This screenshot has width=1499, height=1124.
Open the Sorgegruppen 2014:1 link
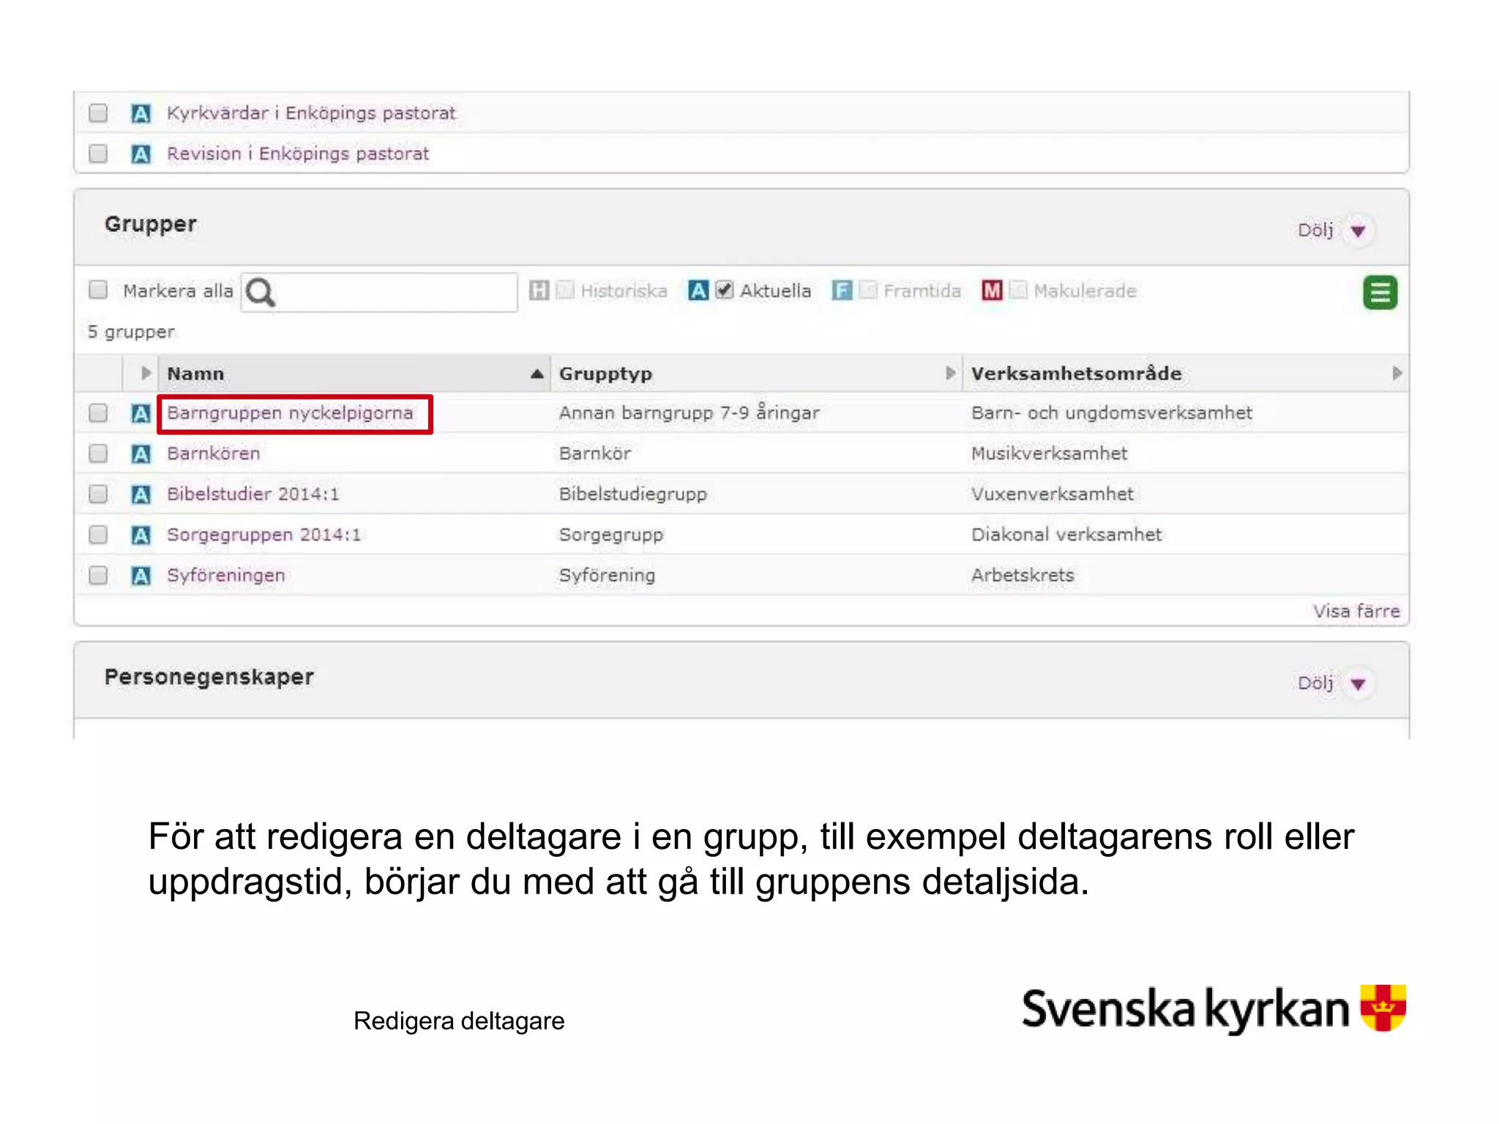(263, 535)
